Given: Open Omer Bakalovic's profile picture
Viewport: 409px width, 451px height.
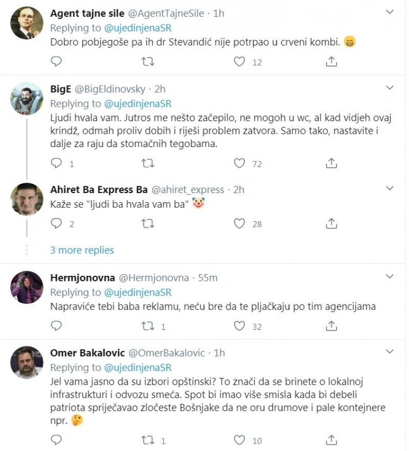Looking at the screenshot, I should (x=27, y=363).
